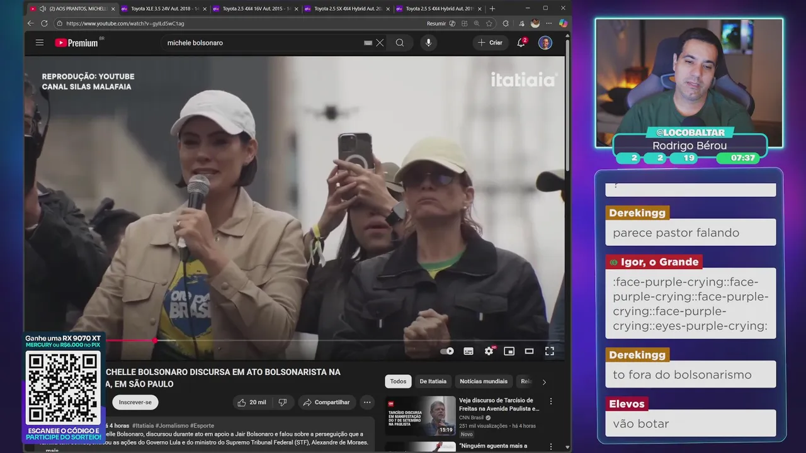Image resolution: width=806 pixels, height=453 pixels.
Task: Go back with the browser back arrow
Action: pos(30,23)
